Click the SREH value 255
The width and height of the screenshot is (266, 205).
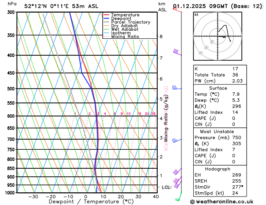(x=237, y=181)
